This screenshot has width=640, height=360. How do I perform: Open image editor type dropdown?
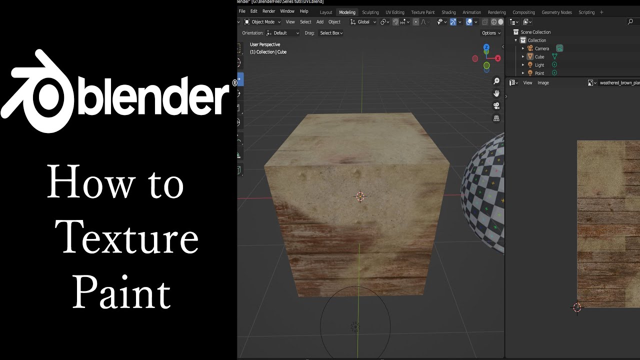513,82
